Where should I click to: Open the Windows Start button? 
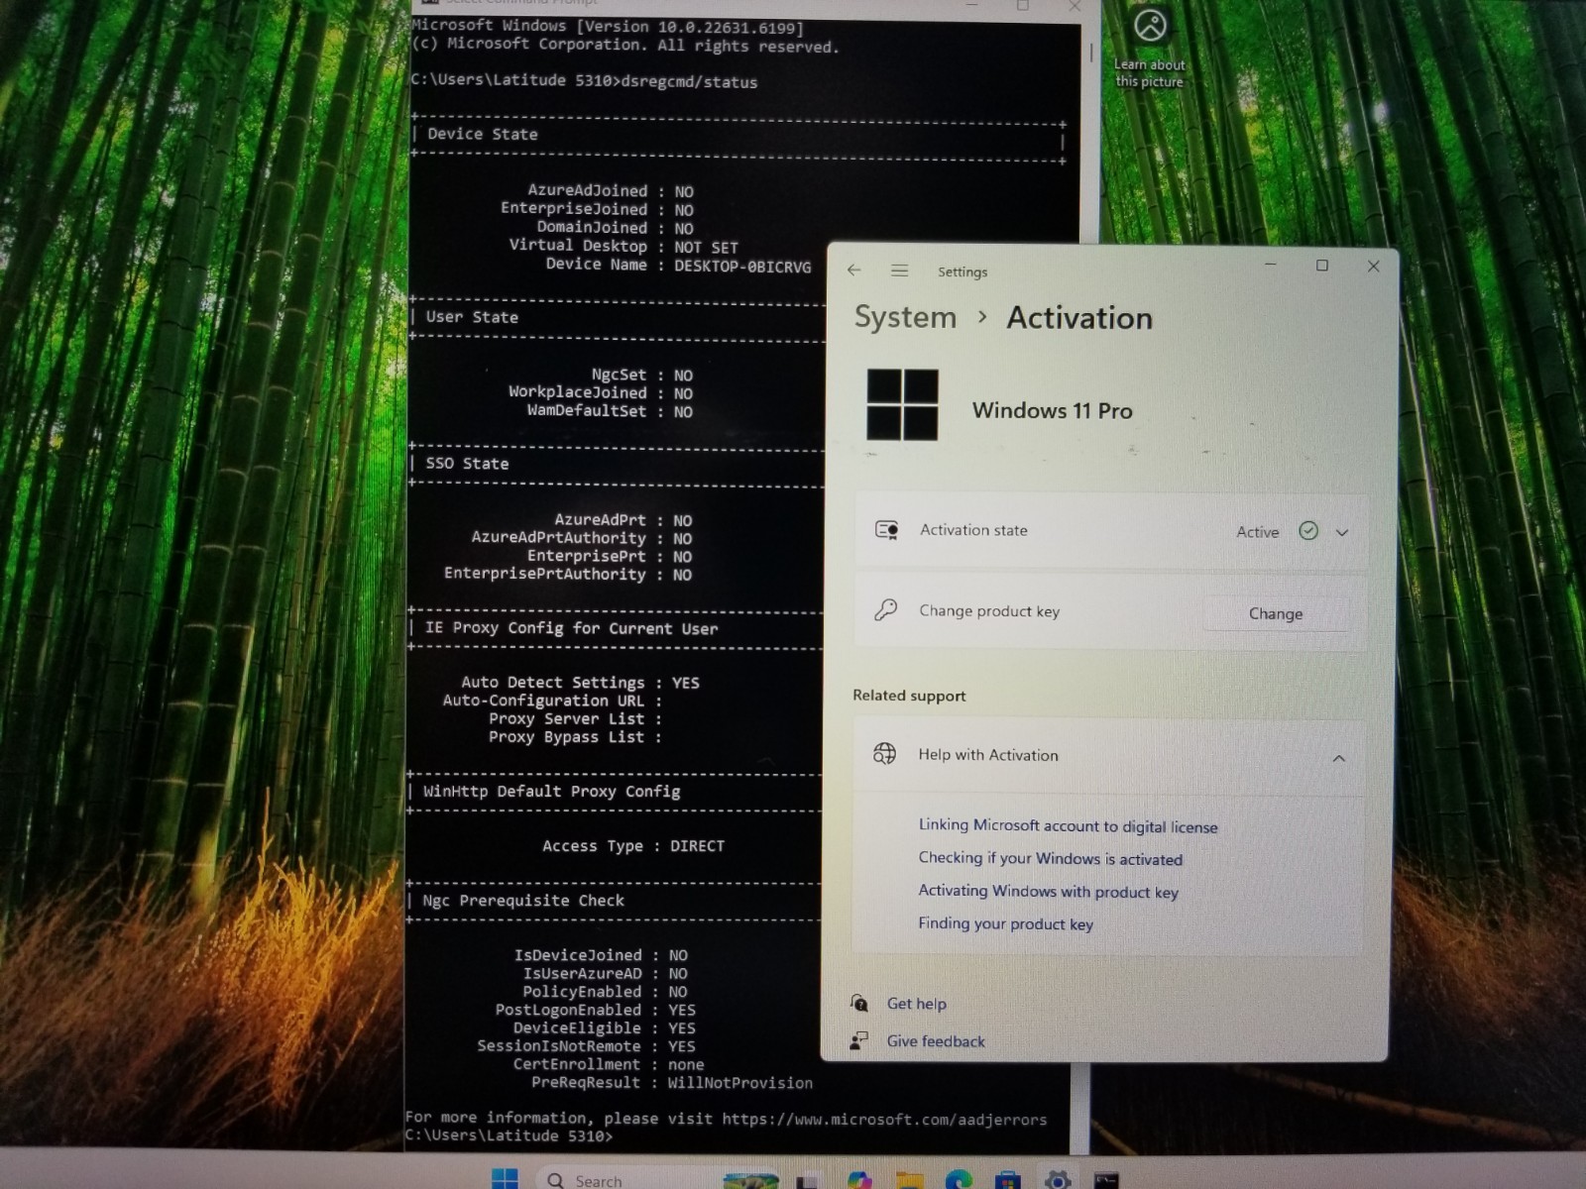point(505,1178)
